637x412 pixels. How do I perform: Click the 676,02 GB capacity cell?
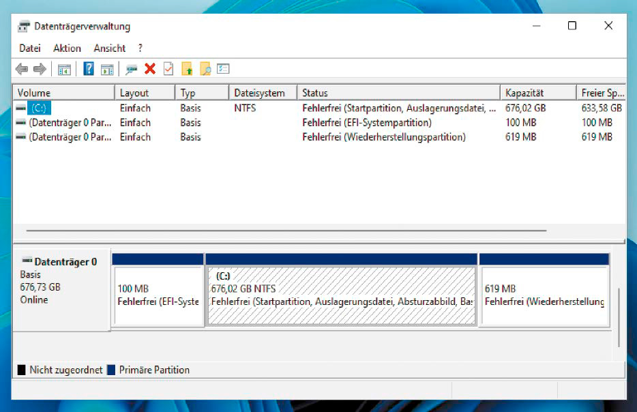525,108
